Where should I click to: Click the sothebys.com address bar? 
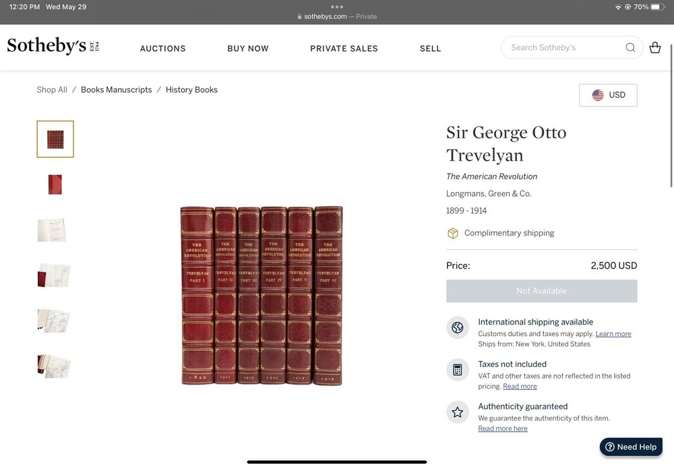(x=337, y=16)
